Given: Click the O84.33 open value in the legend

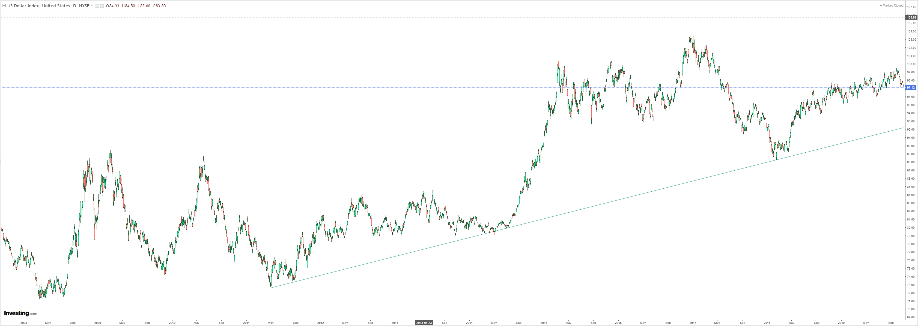Looking at the screenshot, I should pos(113,6).
